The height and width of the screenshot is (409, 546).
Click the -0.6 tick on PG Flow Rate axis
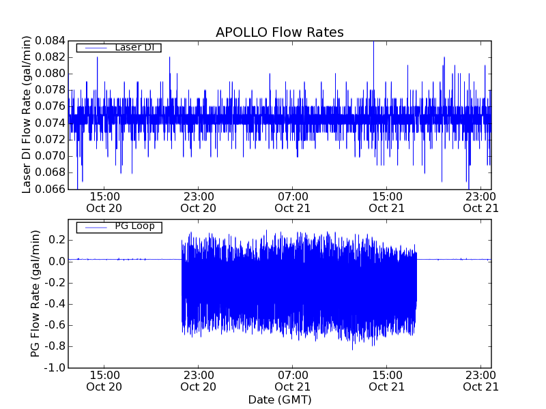coord(55,325)
